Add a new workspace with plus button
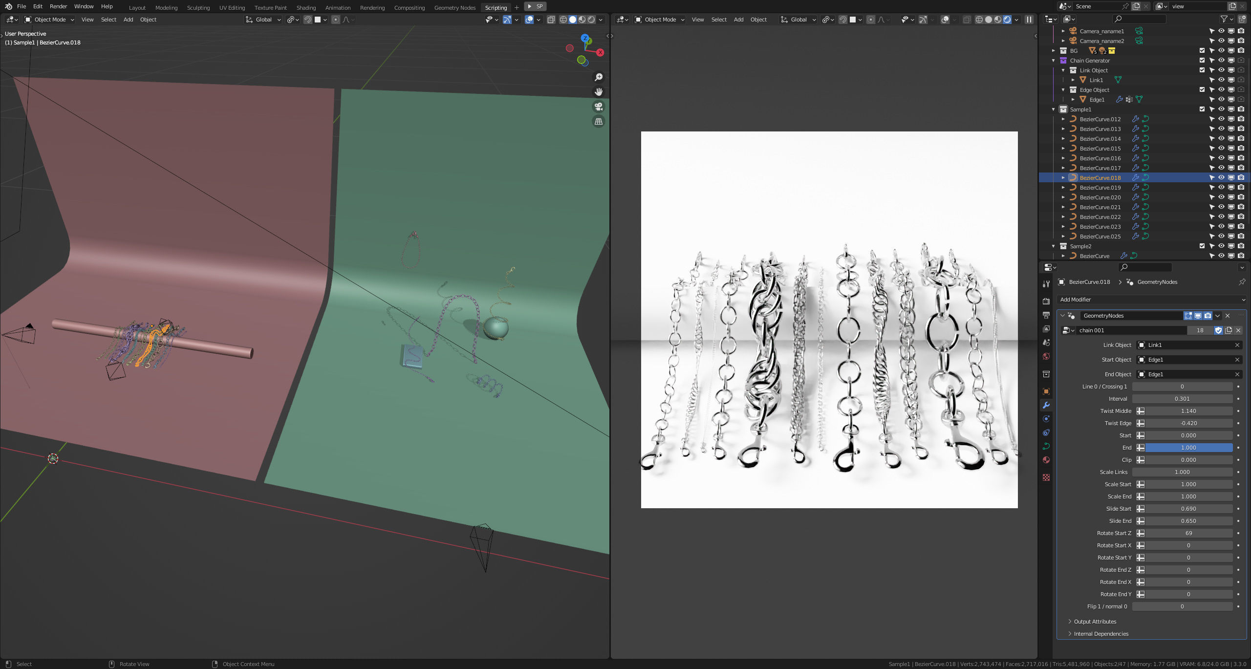This screenshot has height=669, width=1251. click(517, 8)
